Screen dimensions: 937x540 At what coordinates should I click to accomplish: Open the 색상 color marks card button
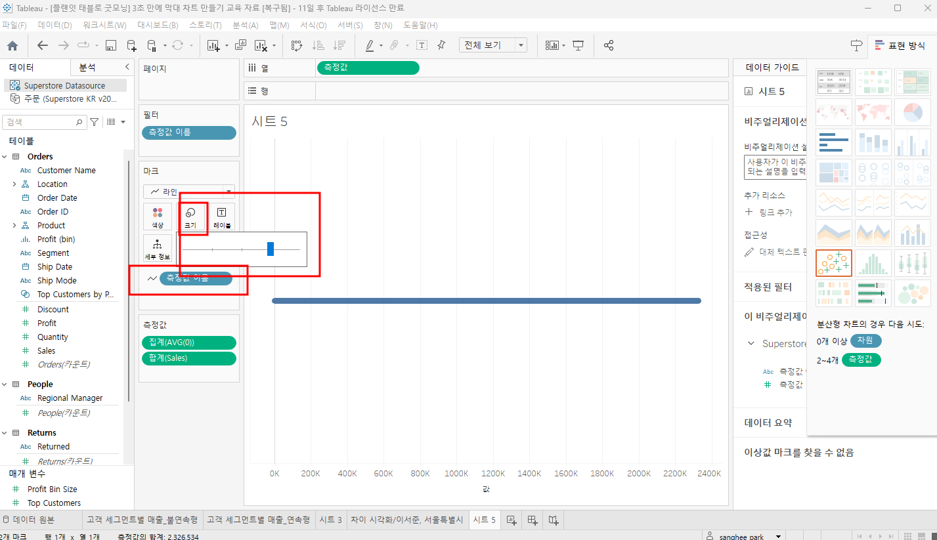click(158, 217)
